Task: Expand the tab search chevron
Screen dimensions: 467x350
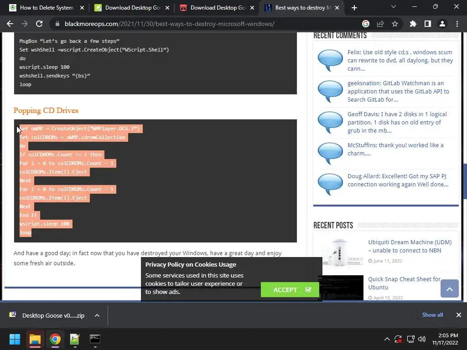Action: [x=394, y=6]
